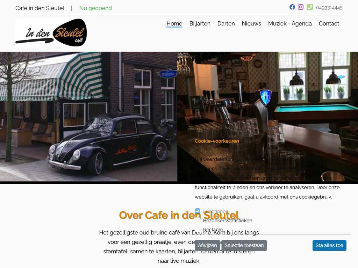Open the Facebook page icon
Viewport: 358px width, 268px height.
[292, 7]
